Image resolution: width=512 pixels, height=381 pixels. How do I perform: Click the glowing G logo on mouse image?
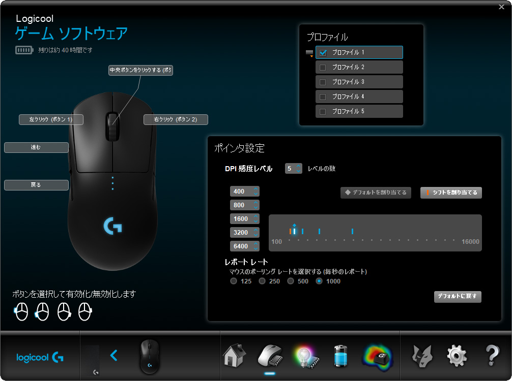pos(112,226)
